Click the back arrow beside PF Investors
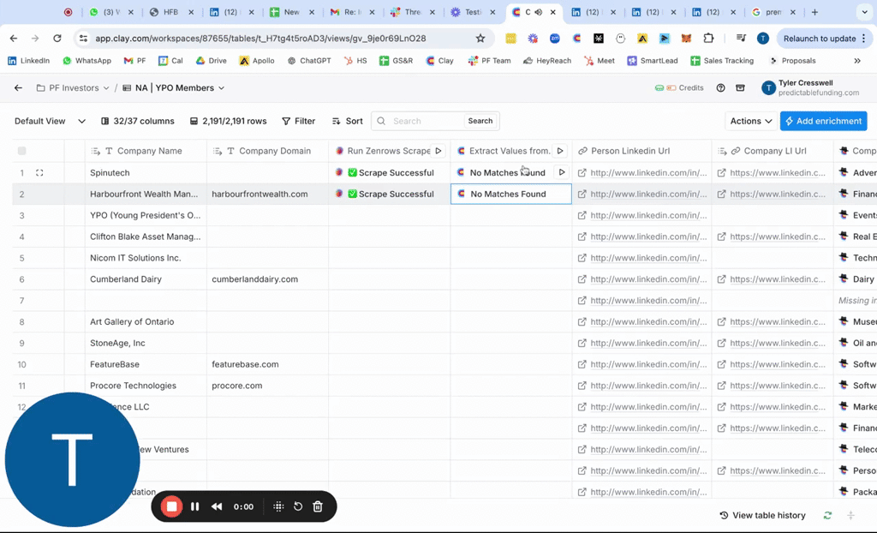Screen dimensions: 877x533 tap(18, 88)
